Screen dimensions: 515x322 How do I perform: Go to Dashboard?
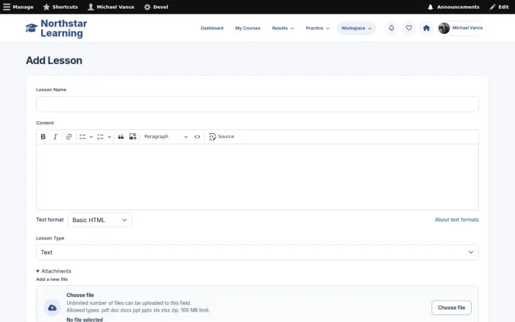click(212, 28)
